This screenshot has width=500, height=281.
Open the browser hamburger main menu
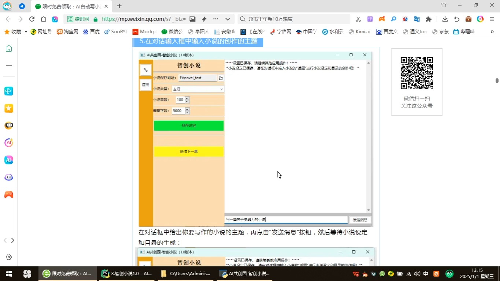[492, 19]
